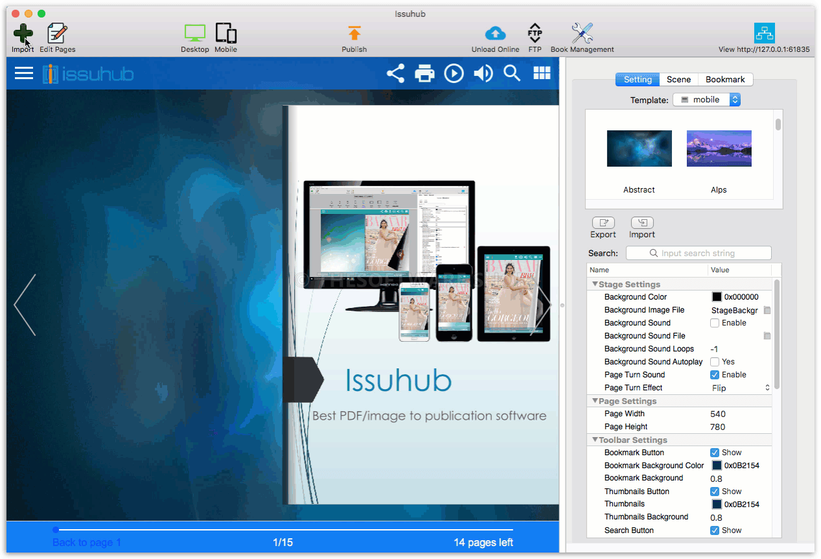Enable Background Sound checkbox
The height and width of the screenshot is (559, 821).
point(715,322)
